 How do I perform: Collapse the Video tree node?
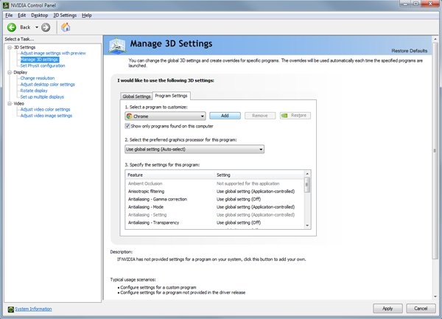[x=10, y=104]
